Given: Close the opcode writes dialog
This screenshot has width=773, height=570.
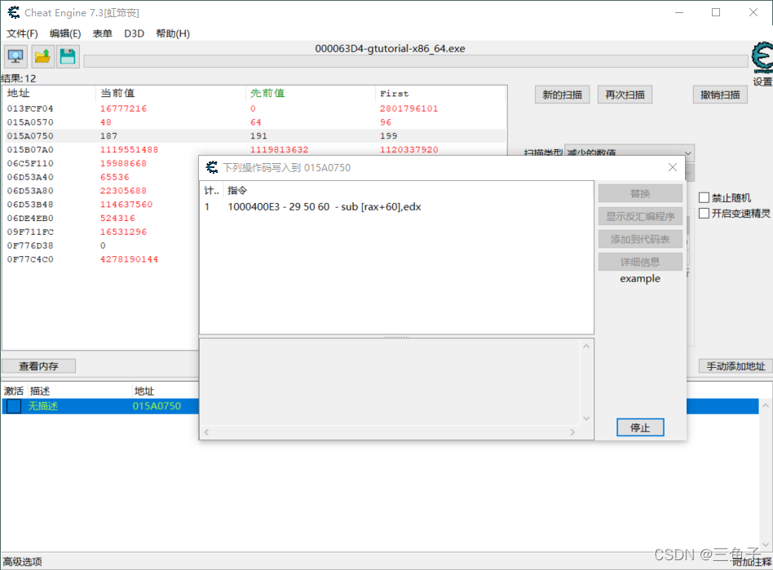Looking at the screenshot, I should [673, 167].
